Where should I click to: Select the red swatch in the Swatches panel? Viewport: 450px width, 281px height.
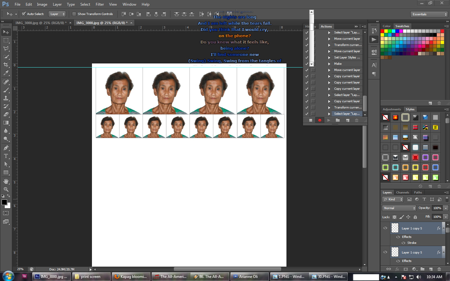pyautogui.click(x=382, y=31)
